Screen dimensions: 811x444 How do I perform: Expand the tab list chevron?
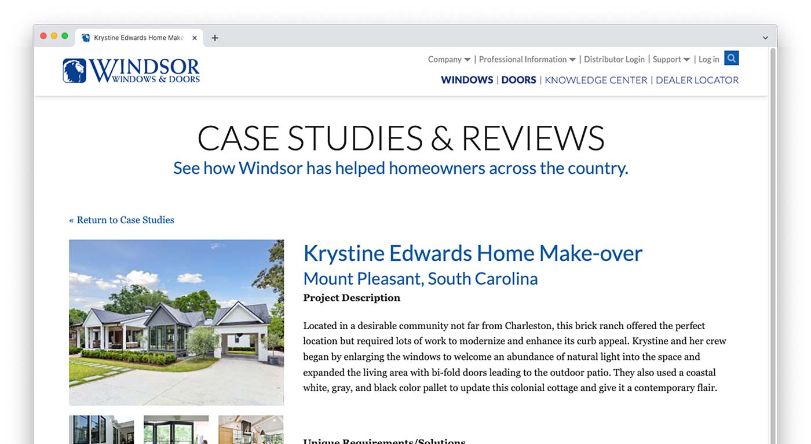765,38
